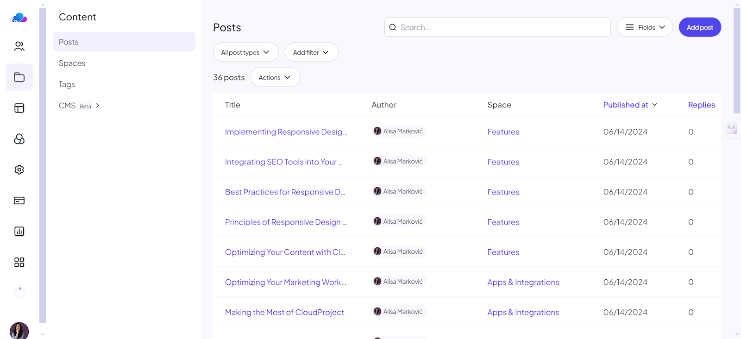The image size is (741, 339).
Task: Click author Alisa Marković in Integrating SEO row
Action: (399, 161)
